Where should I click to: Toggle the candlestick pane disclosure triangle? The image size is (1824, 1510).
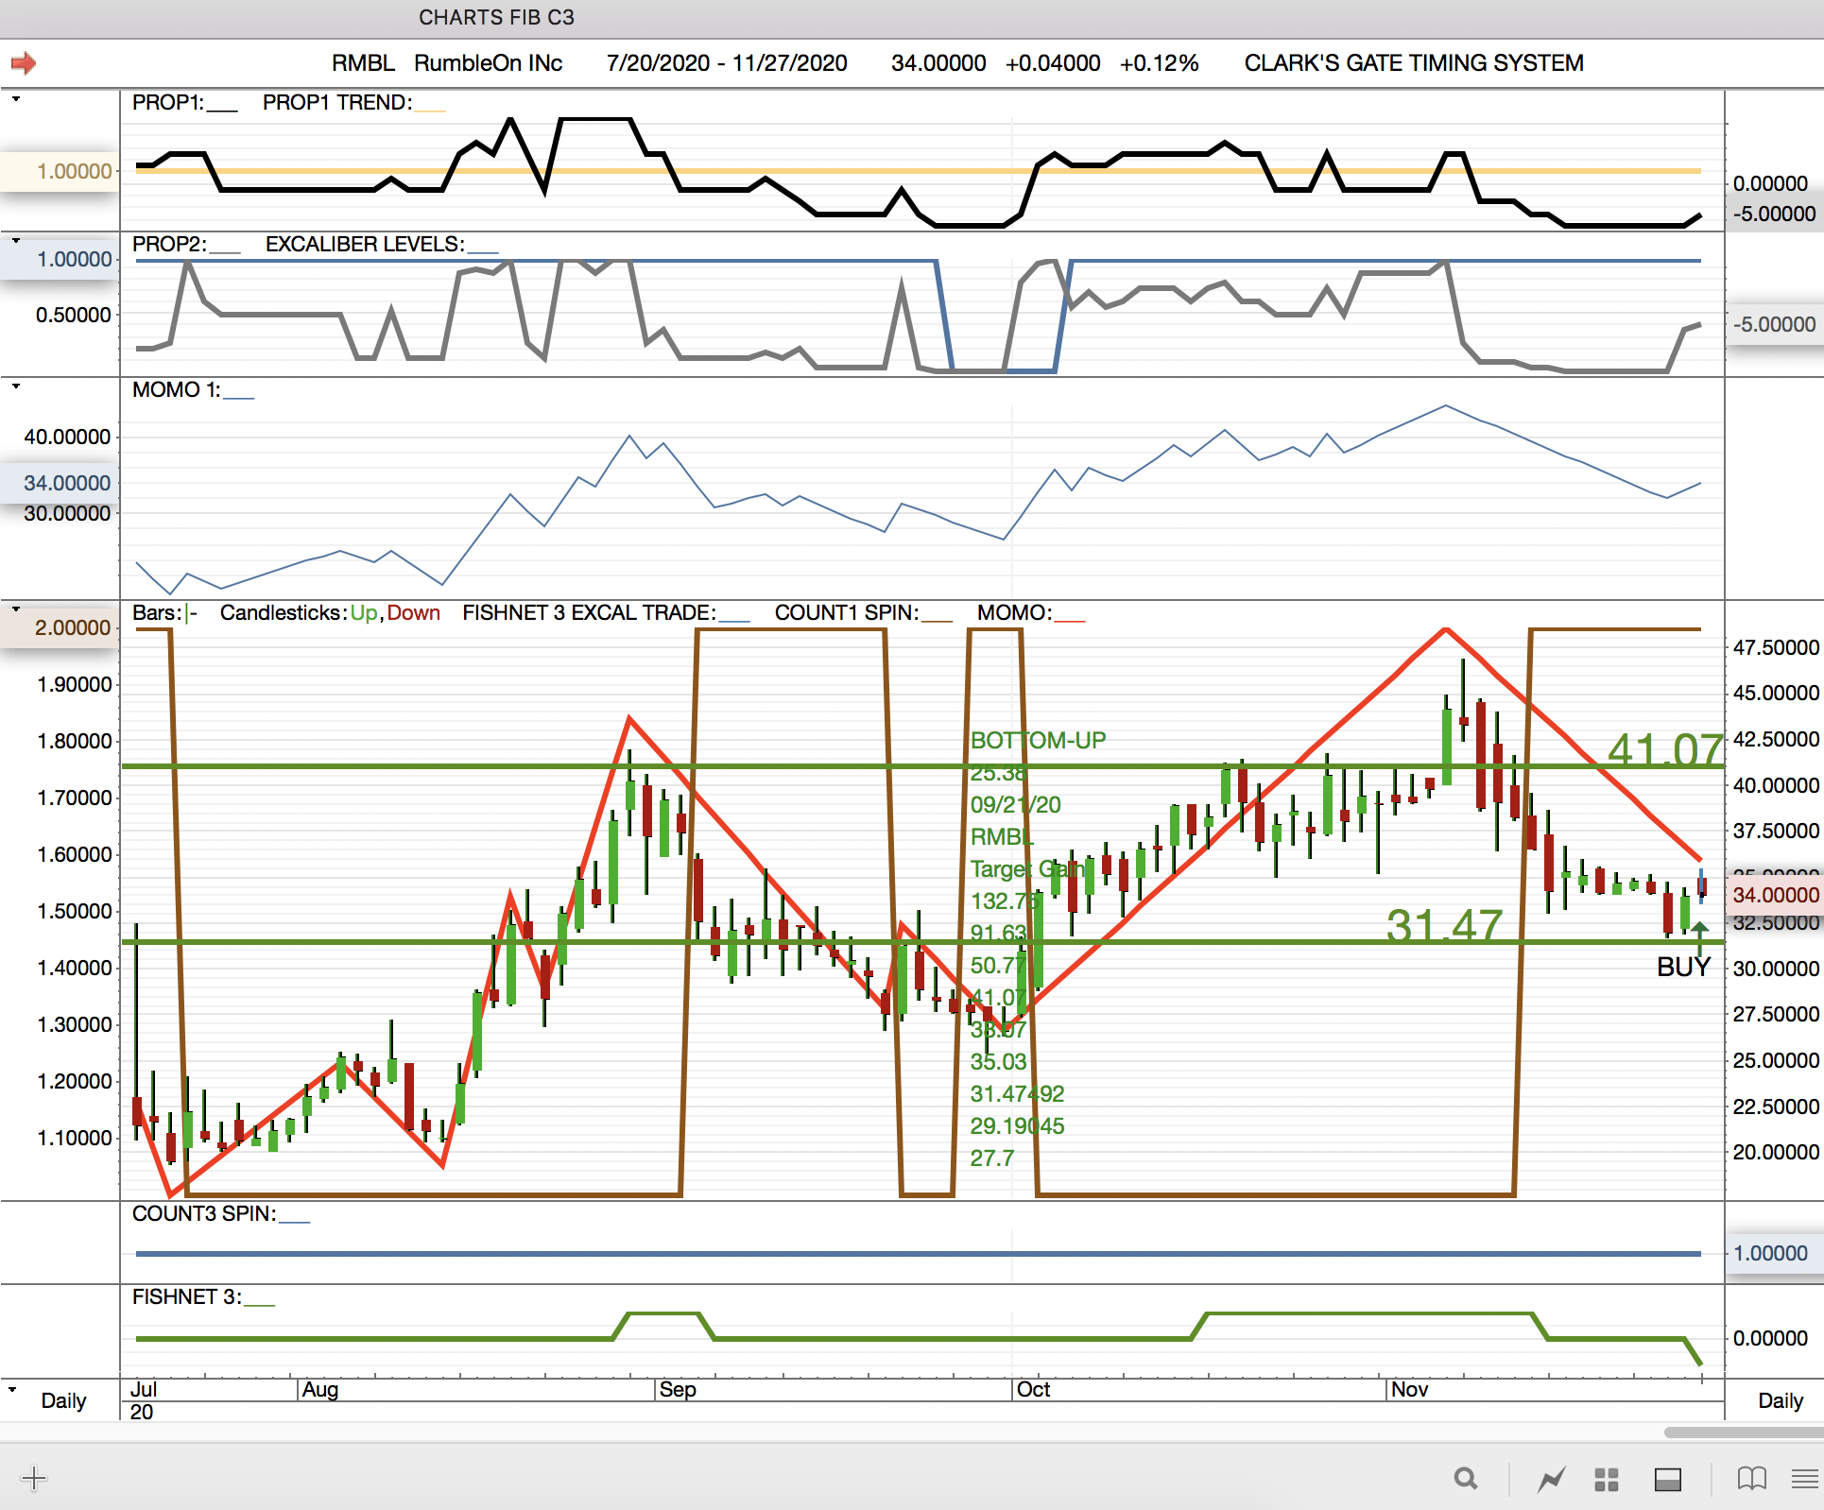point(16,609)
